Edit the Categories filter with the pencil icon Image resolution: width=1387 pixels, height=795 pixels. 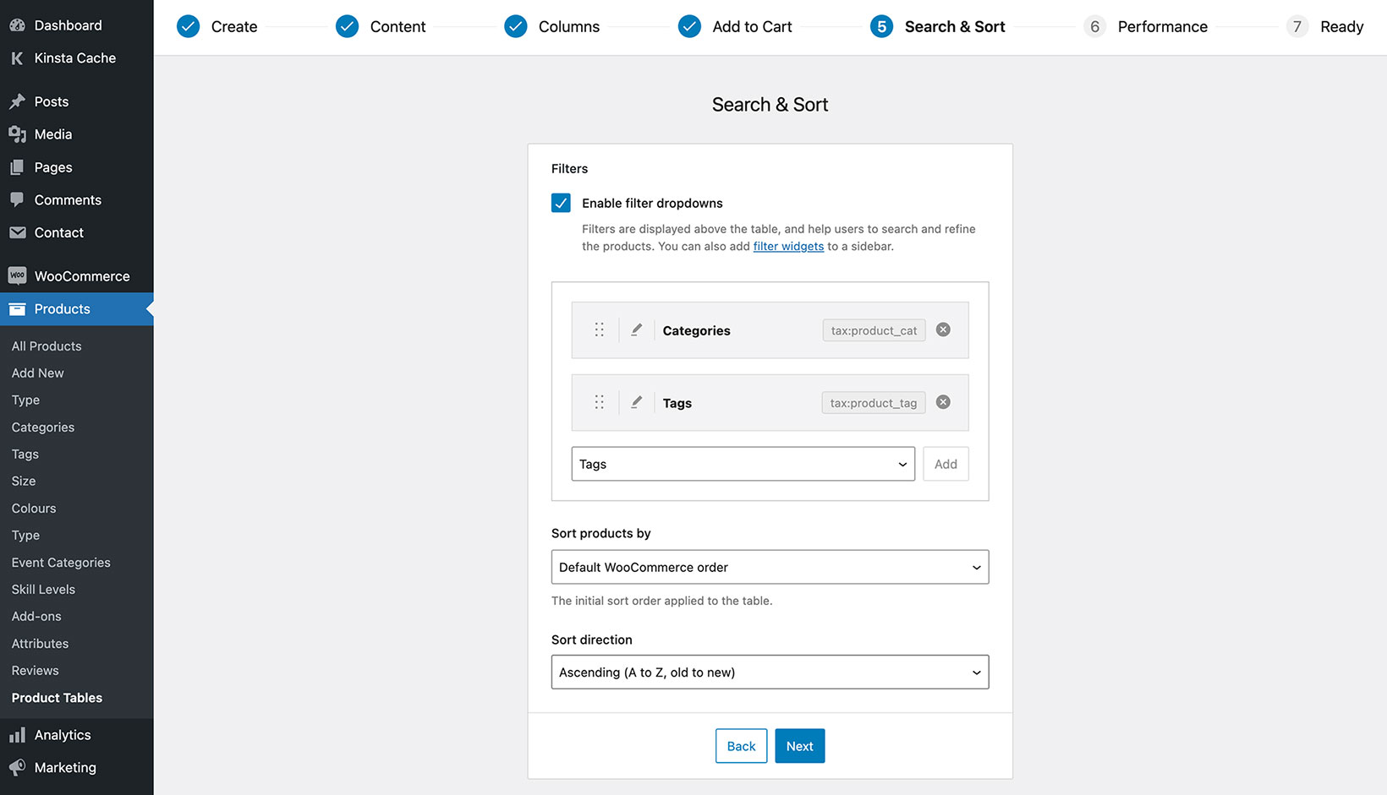[x=637, y=329]
